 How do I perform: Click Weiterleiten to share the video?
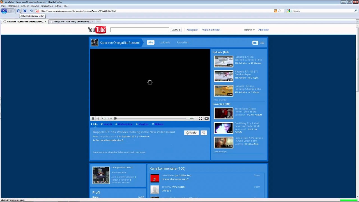pos(124,124)
